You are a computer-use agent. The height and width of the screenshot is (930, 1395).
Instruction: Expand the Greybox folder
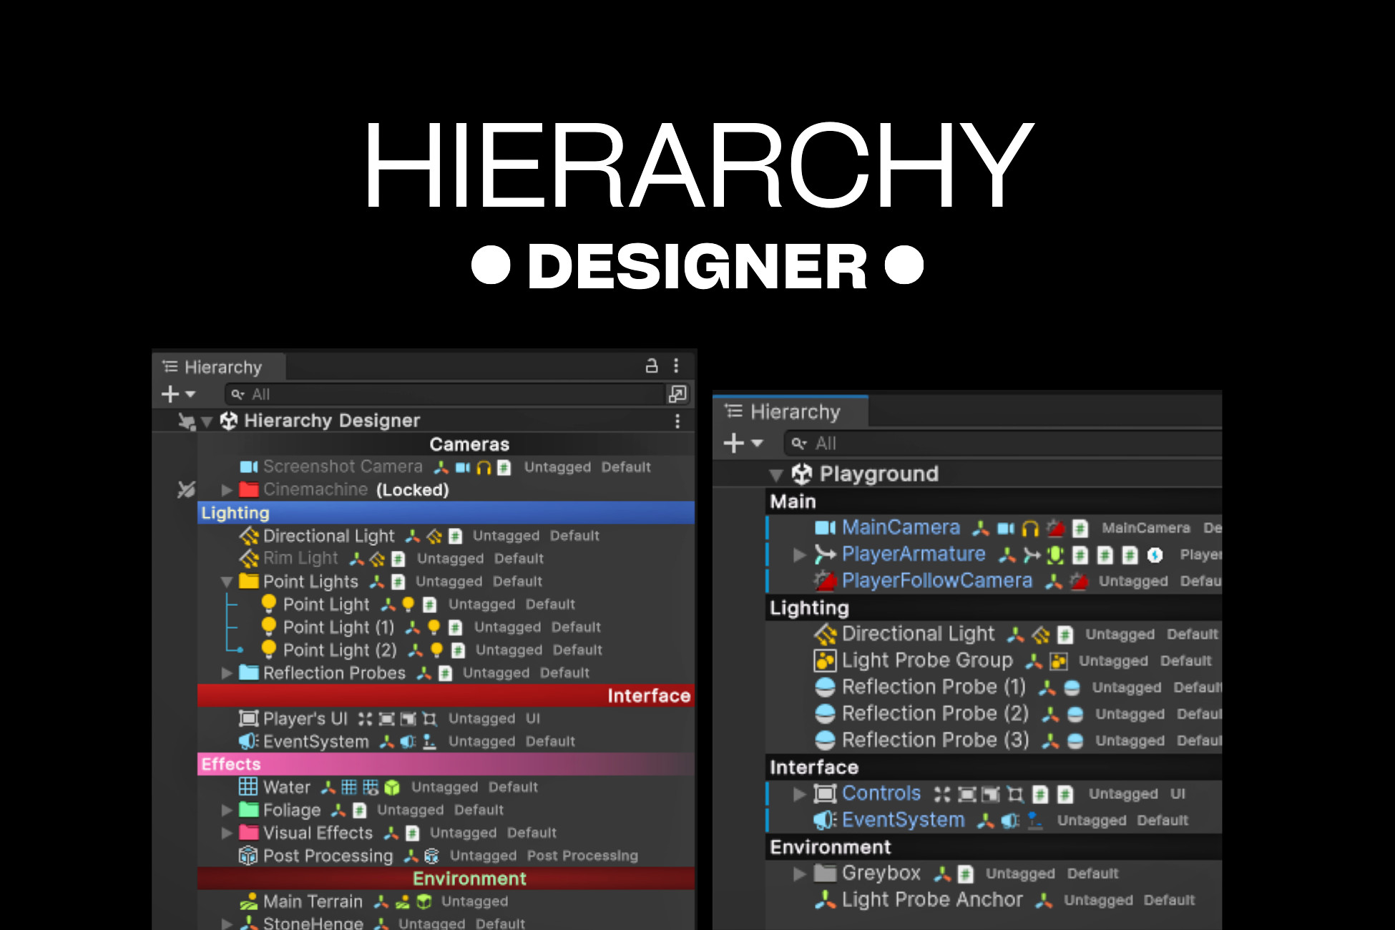(x=800, y=874)
